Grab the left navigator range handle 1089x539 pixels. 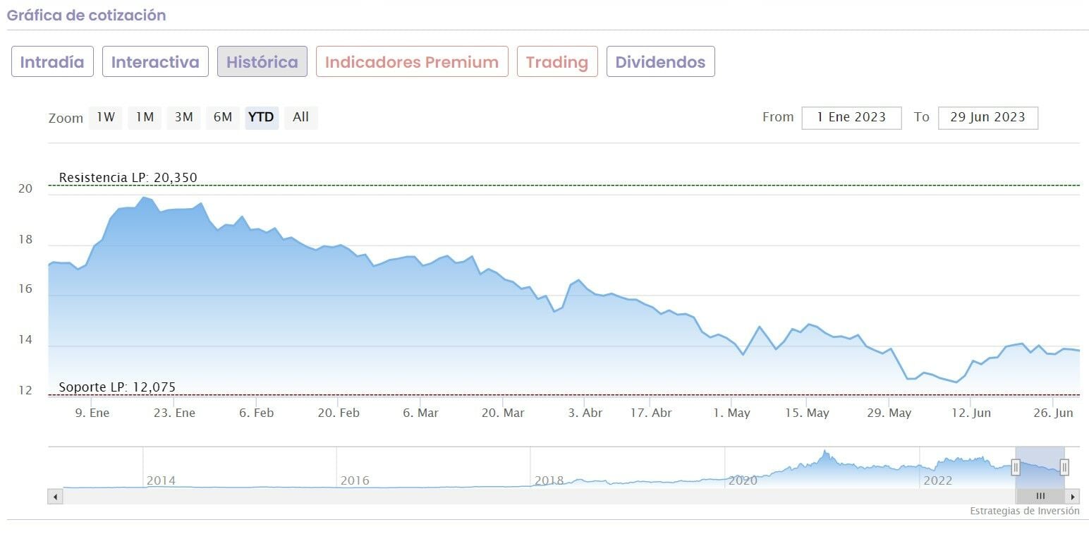[x=1016, y=467]
